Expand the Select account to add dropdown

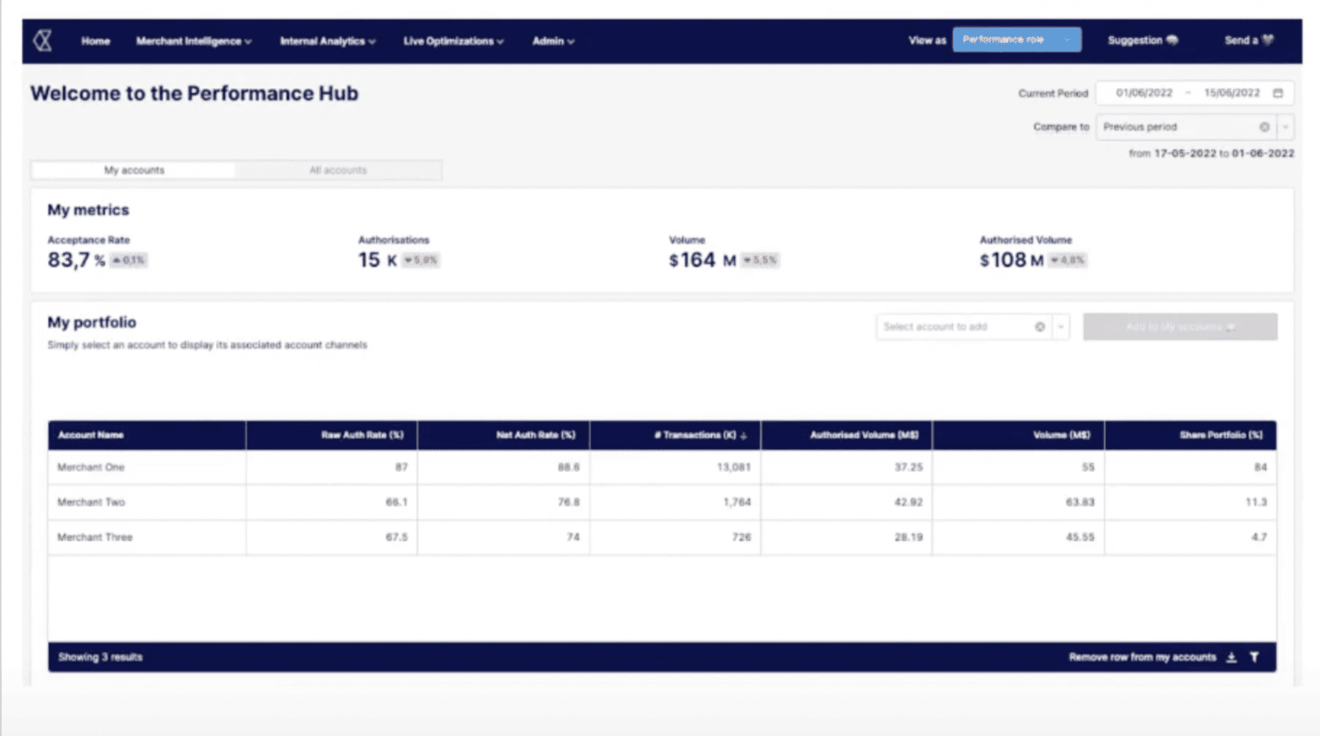[x=1060, y=327]
